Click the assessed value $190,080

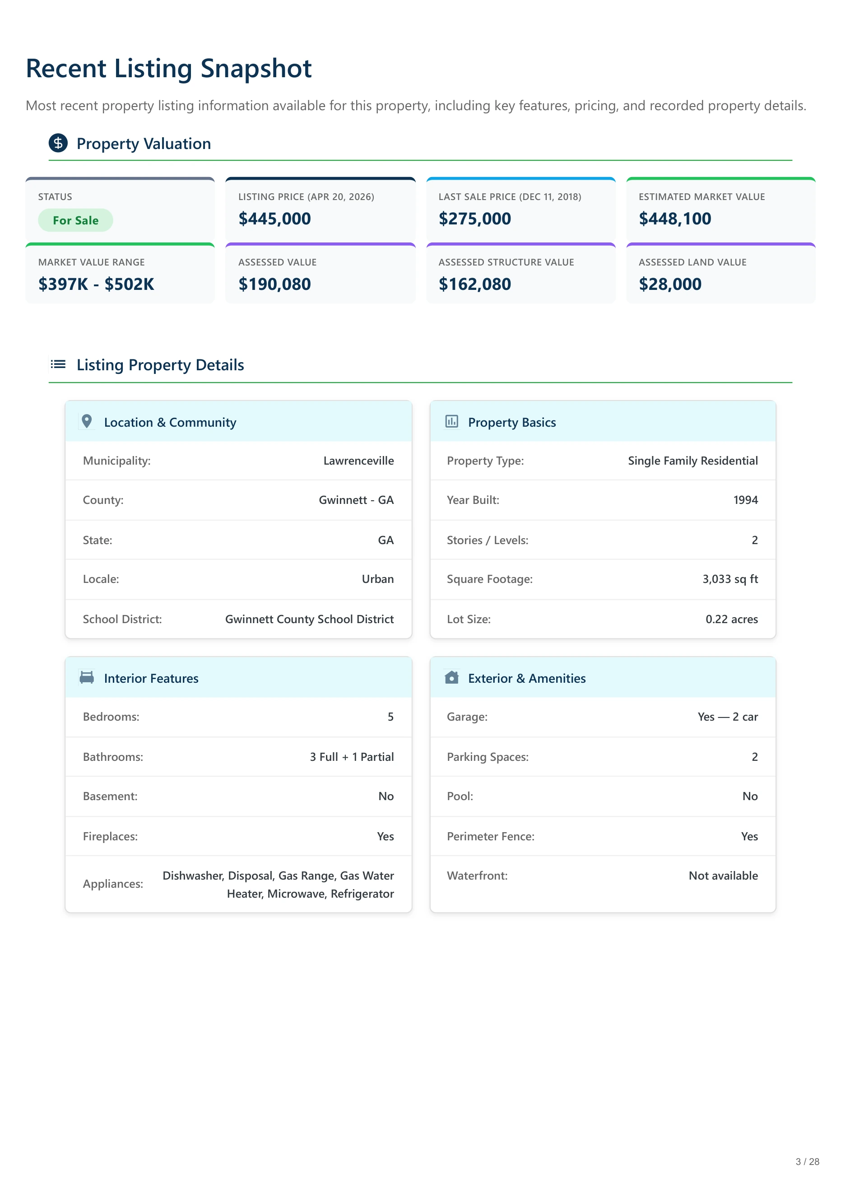point(274,284)
